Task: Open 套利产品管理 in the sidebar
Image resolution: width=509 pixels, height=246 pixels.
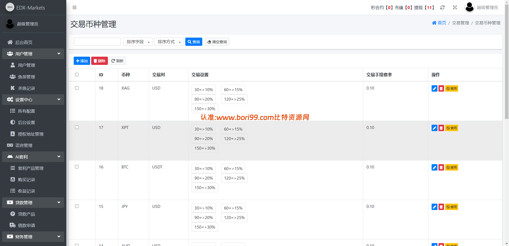Action: pos(33,168)
